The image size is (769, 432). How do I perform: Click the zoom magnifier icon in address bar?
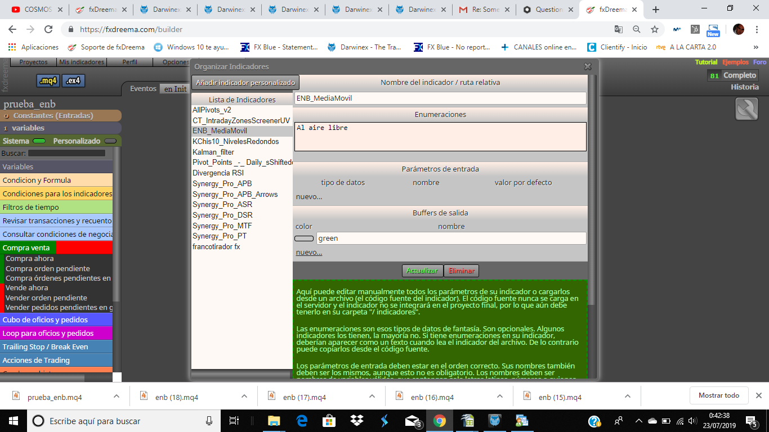coord(636,29)
